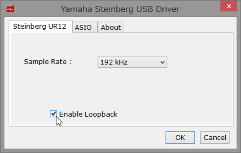Click the red USB driver icon in title bar

[x=10, y=9]
